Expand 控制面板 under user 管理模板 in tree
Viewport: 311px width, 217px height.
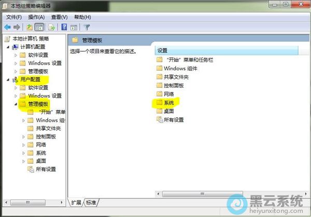[24, 136]
